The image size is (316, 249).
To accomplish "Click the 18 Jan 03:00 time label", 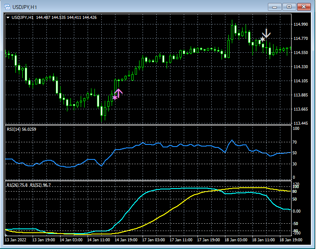I will pos(236,240).
